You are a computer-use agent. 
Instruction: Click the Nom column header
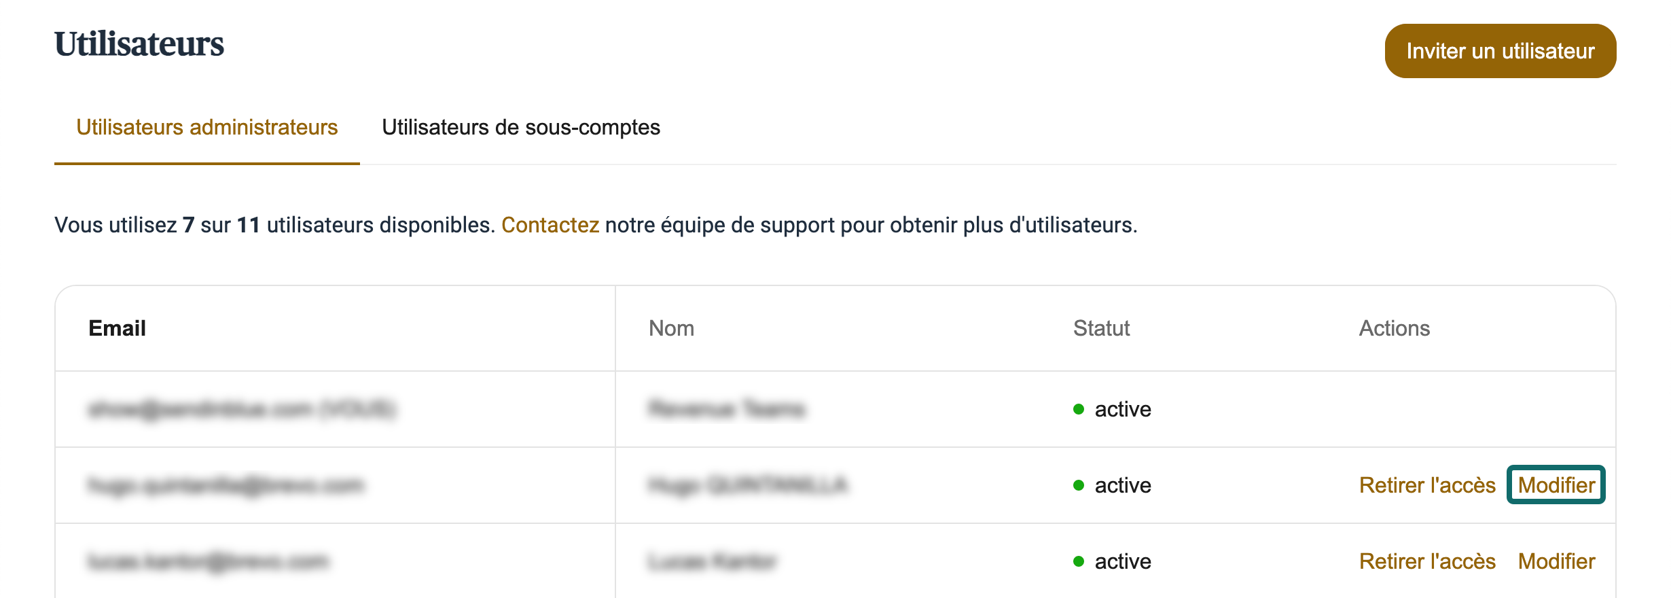671,328
